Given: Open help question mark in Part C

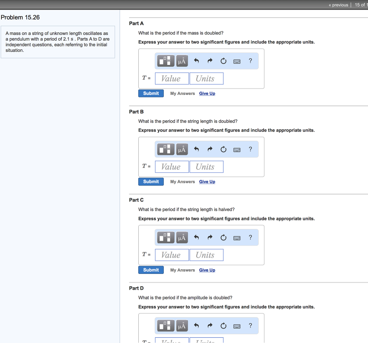Looking at the screenshot, I should [x=250, y=238].
